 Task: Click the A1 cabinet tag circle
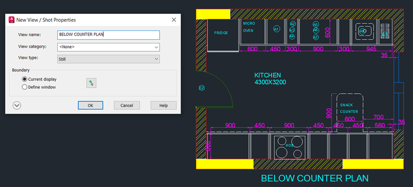coord(276,29)
